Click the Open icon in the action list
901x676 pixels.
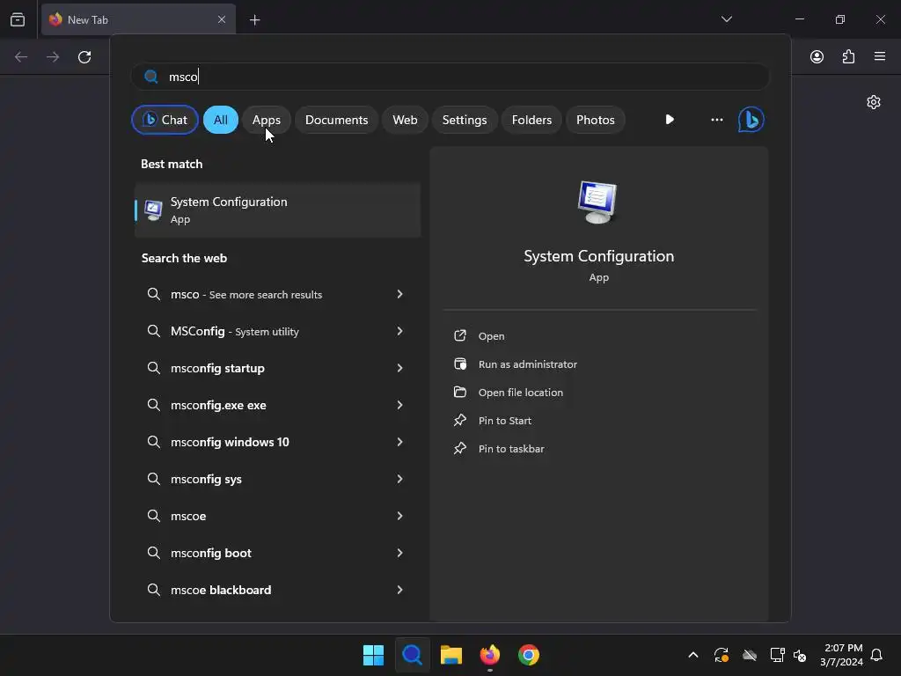[x=460, y=335]
